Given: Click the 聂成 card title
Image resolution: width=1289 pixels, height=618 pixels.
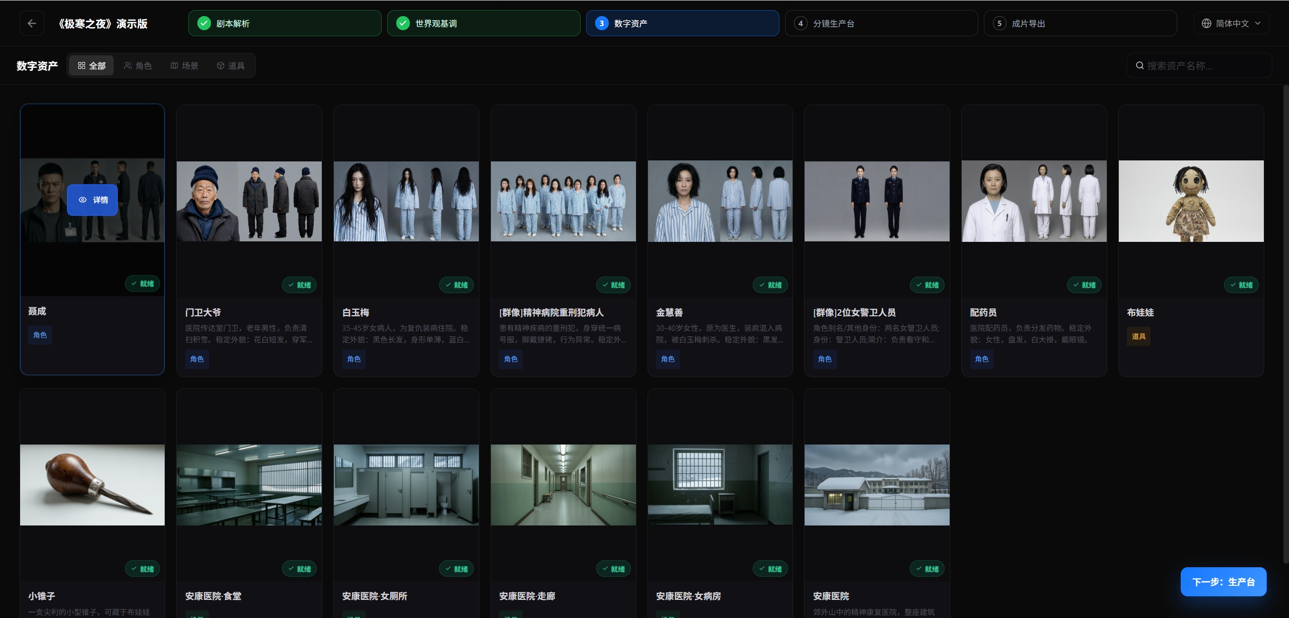Looking at the screenshot, I should (x=37, y=311).
